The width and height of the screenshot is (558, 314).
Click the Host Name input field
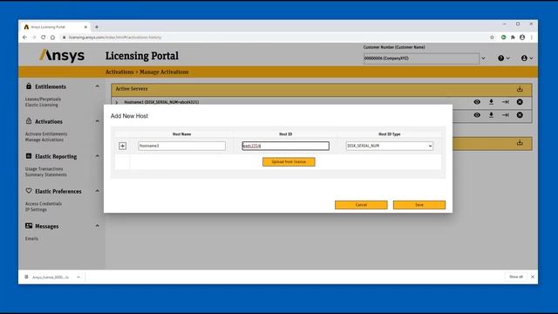pyautogui.click(x=181, y=146)
